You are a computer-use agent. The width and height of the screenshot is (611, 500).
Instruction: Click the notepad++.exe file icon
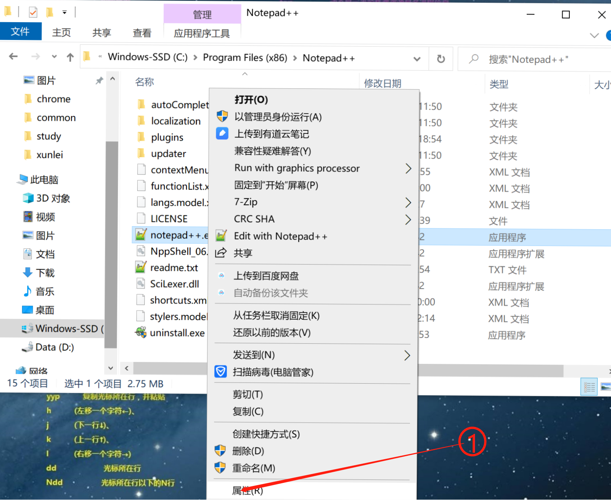tap(141, 235)
